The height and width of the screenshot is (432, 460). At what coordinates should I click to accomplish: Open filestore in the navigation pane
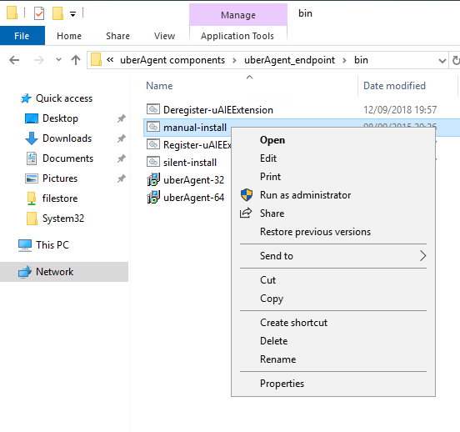pyautogui.click(x=60, y=198)
